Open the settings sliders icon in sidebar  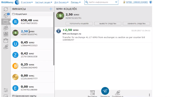coord(6,90)
